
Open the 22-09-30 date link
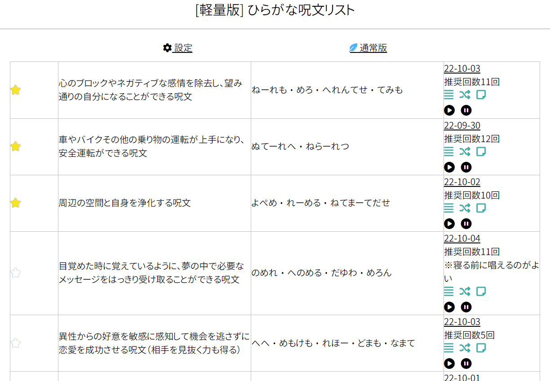(462, 126)
